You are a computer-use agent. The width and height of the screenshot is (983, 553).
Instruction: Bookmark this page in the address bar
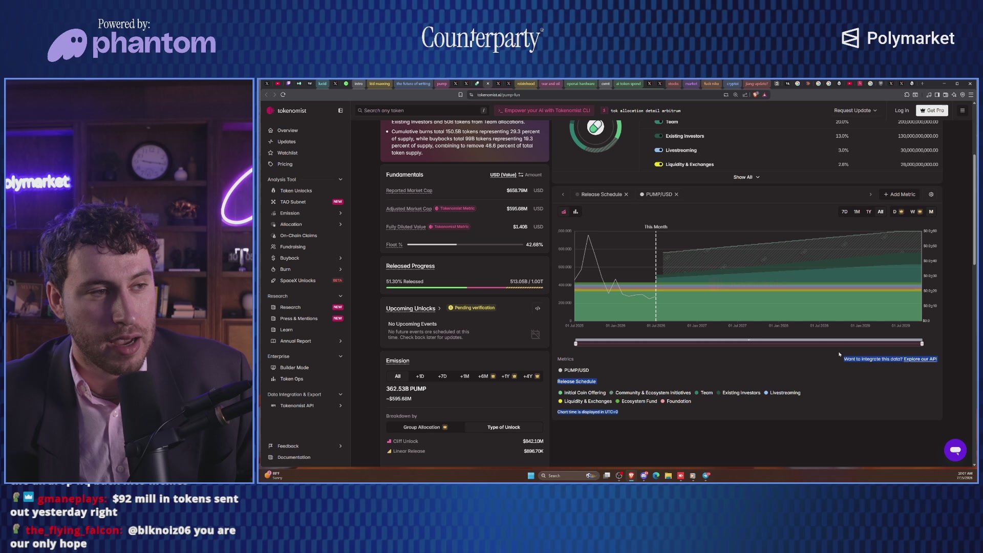click(x=460, y=95)
